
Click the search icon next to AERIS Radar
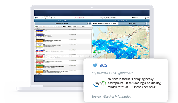[148, 23]
